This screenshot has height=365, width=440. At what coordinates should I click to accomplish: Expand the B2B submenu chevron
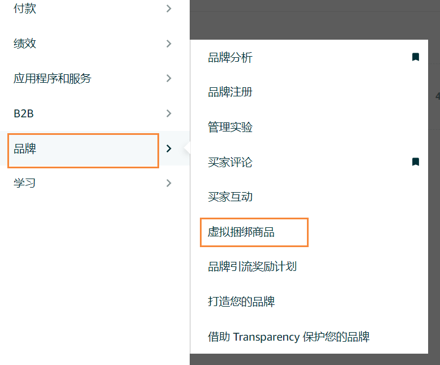point(169,113)
